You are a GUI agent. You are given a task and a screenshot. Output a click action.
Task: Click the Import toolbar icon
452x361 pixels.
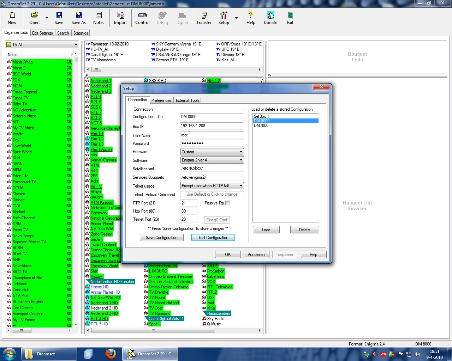click(x=120, y=18)
